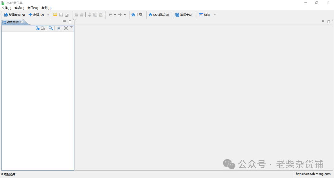Click the copy icon
The height and width of the screenshot is (178, 334).
click(x=95, y=15)
